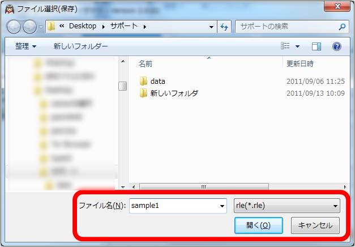Expand the view options dropdown arrow
The width and height of the screenshot is (355, 247).
pos(297,46)
